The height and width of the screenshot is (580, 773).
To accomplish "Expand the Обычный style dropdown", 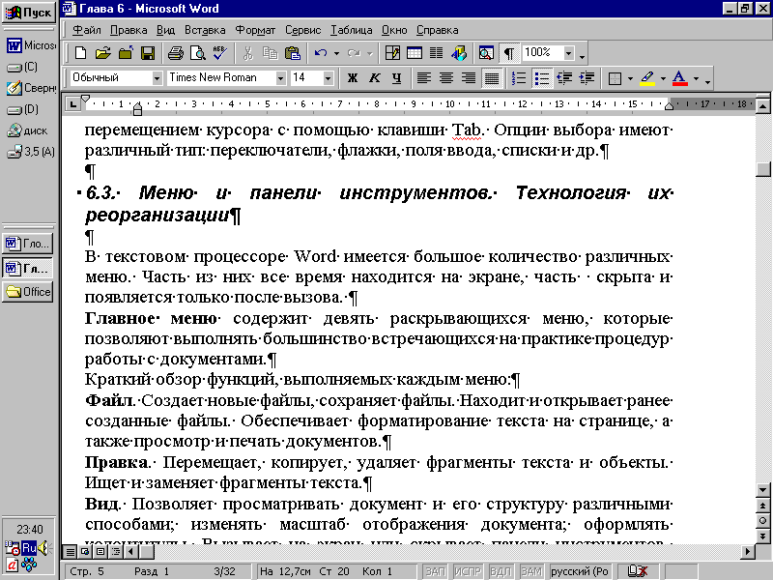I will click(157, 78).
